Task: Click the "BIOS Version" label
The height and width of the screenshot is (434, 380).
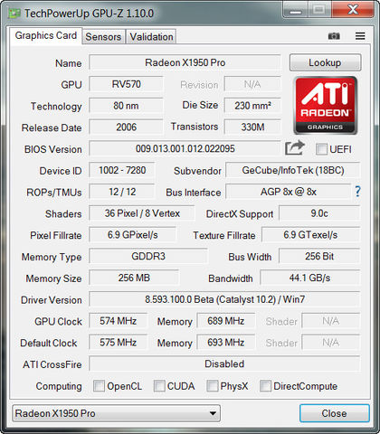Action: [x=53, y=149]
